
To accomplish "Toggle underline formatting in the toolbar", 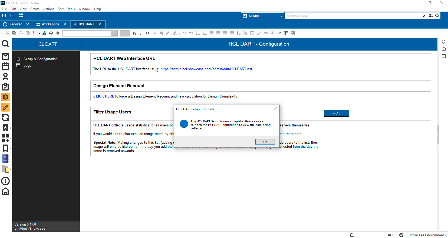I will pos(147,33).
